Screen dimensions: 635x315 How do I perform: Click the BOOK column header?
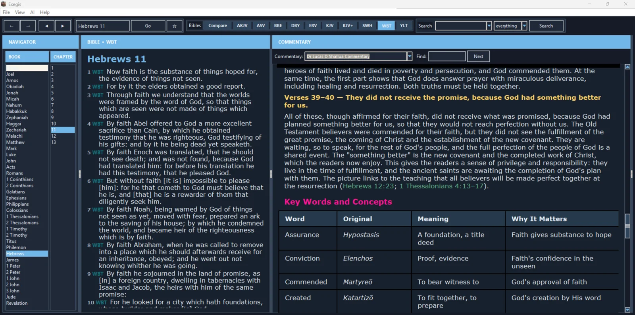point(27,57)
